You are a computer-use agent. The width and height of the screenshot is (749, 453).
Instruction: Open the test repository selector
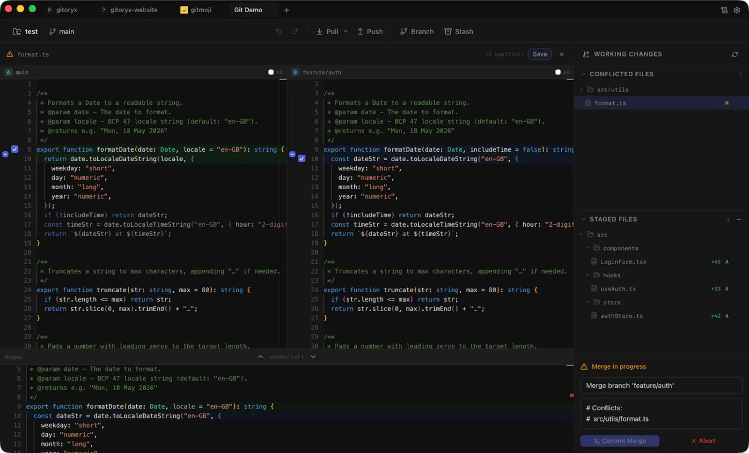(25, 31)
